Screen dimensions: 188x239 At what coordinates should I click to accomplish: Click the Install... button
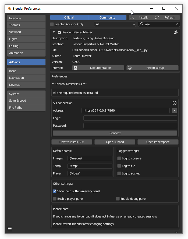click(141, 17)
